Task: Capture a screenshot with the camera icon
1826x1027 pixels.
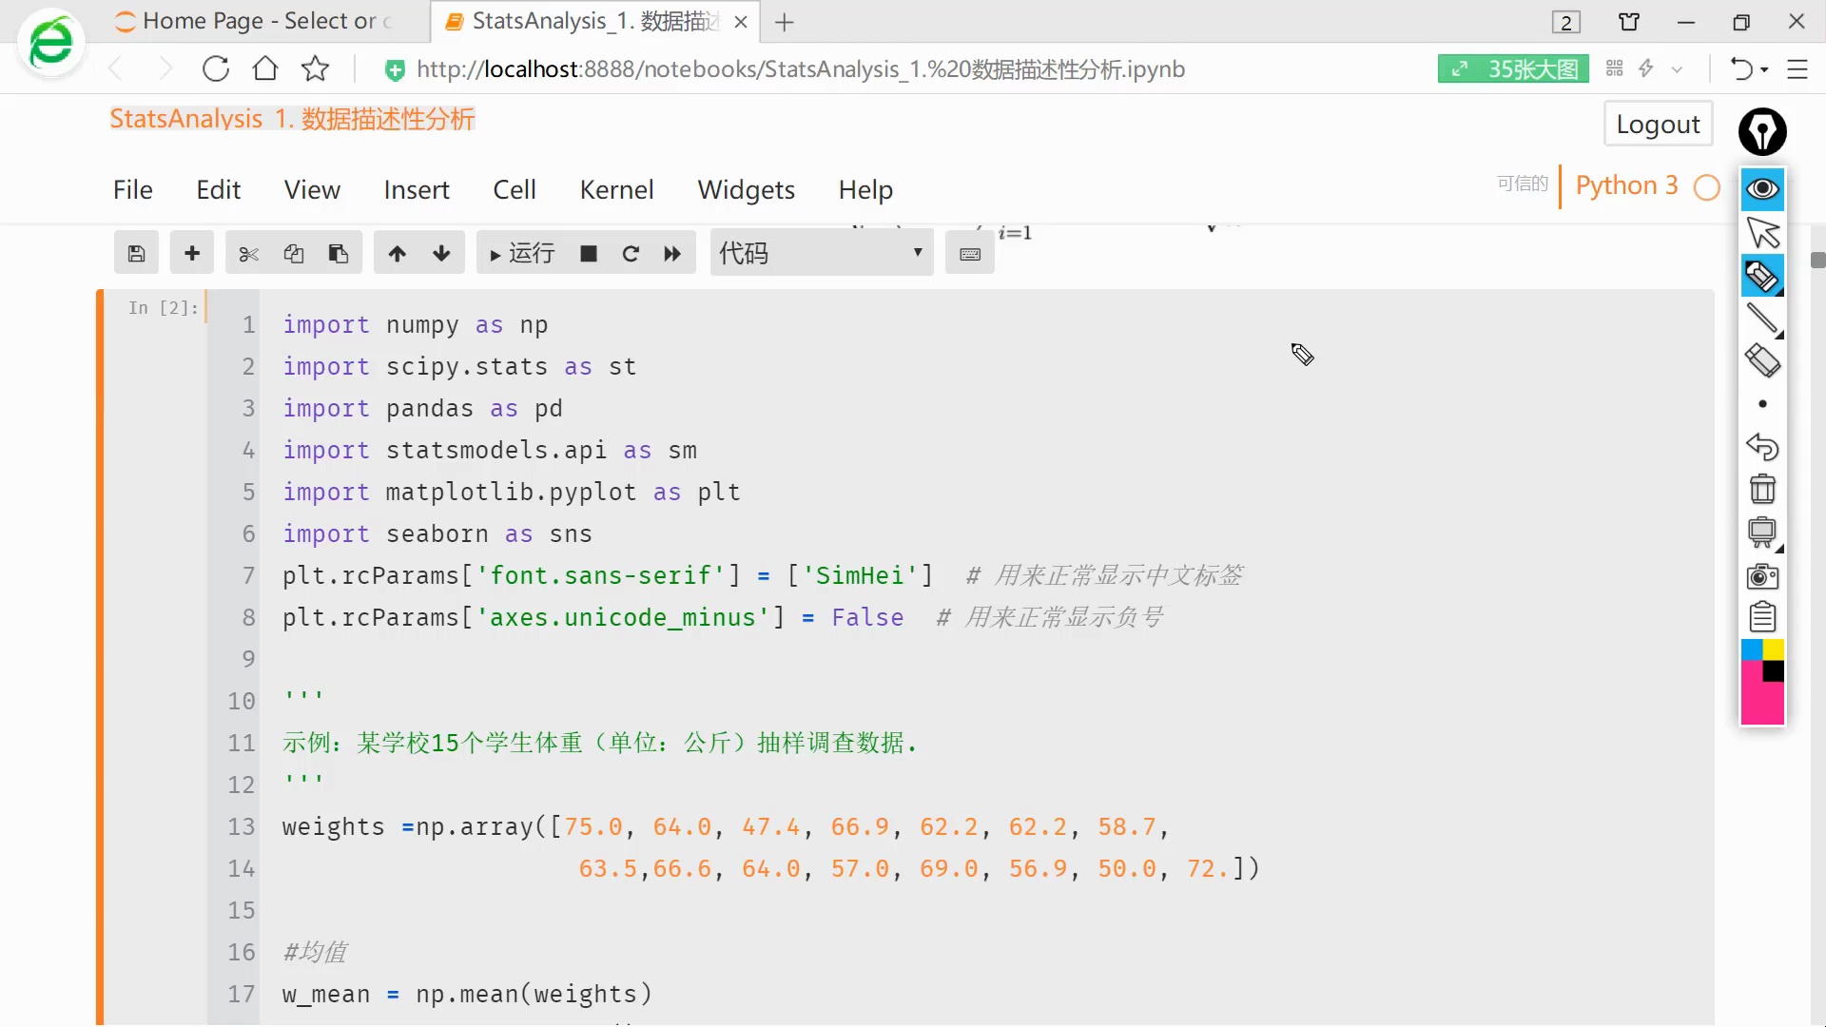Action: click(1762, 576)
